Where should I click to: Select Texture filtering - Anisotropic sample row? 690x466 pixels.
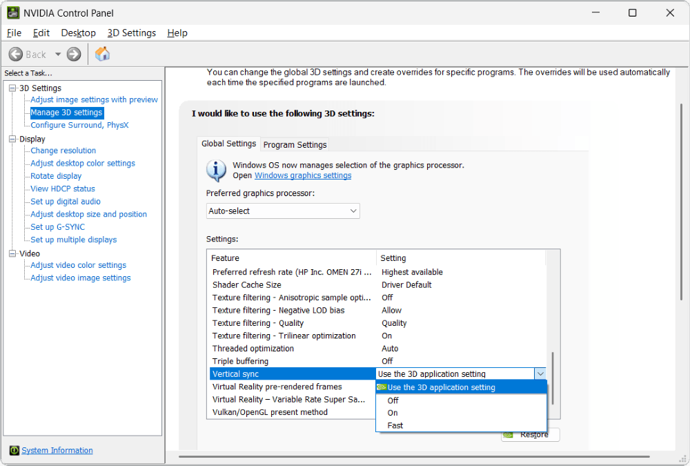[377, 298]
